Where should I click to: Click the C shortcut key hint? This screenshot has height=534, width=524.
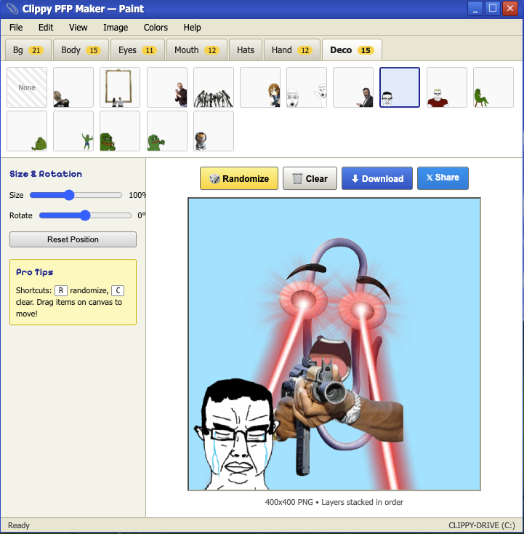coord(118,290)
